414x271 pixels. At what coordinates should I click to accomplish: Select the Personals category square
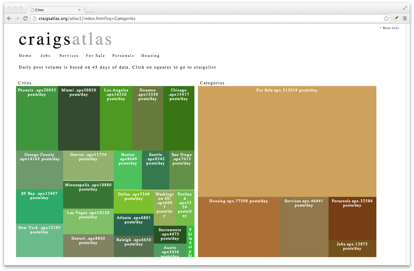[x=352, y=219]
